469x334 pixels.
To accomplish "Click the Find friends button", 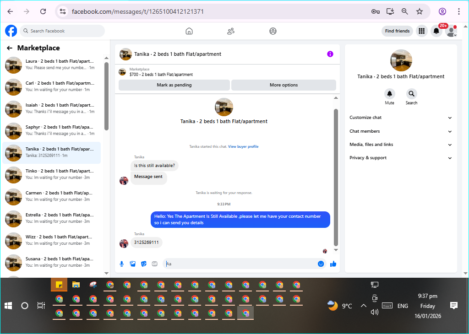I will [397, 31].
